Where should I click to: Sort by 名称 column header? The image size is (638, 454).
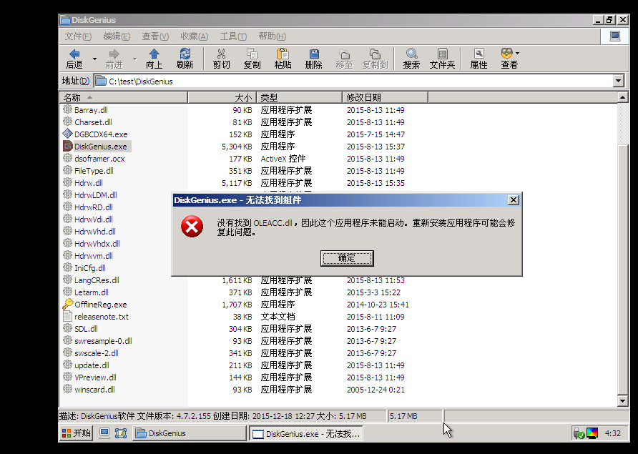123,98
